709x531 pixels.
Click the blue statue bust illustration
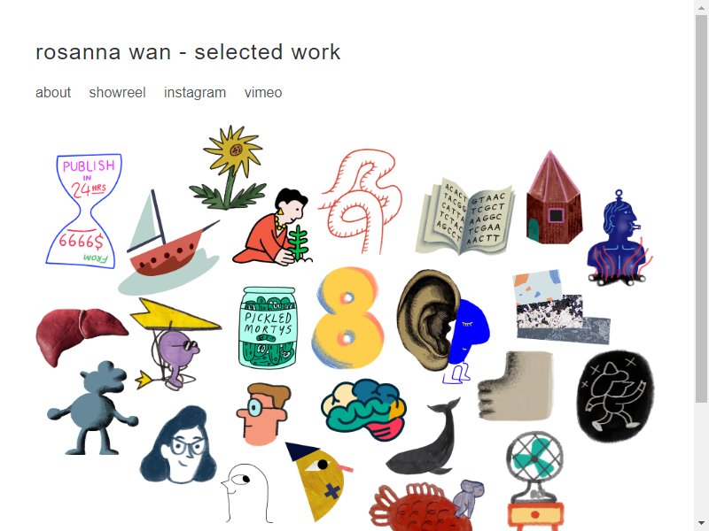click(619, 238)
